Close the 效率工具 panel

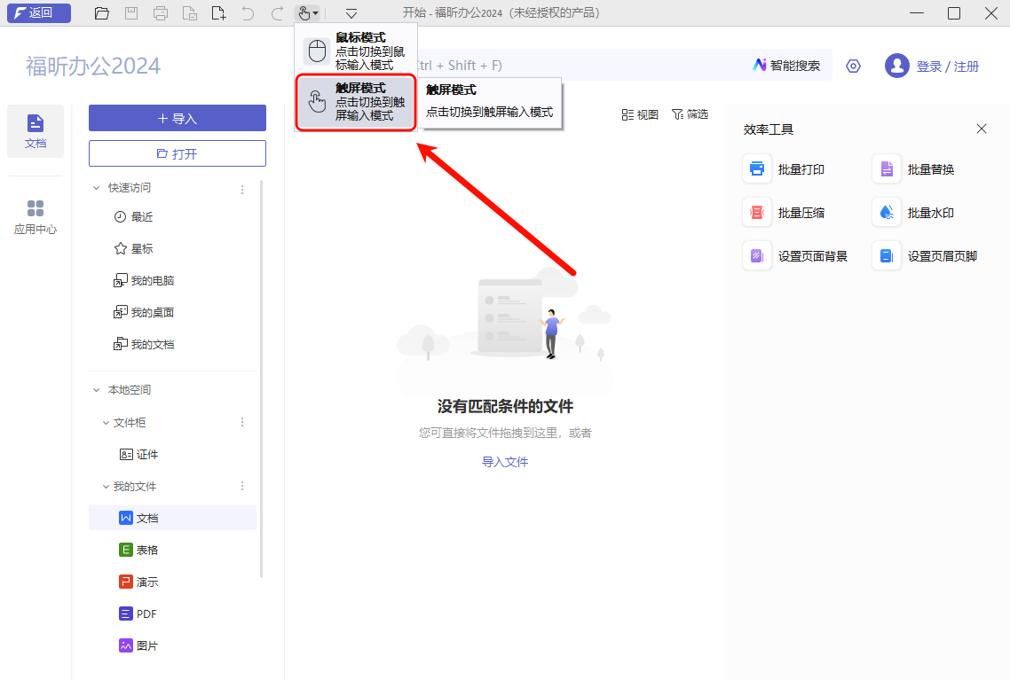click(x=982, y=129)
